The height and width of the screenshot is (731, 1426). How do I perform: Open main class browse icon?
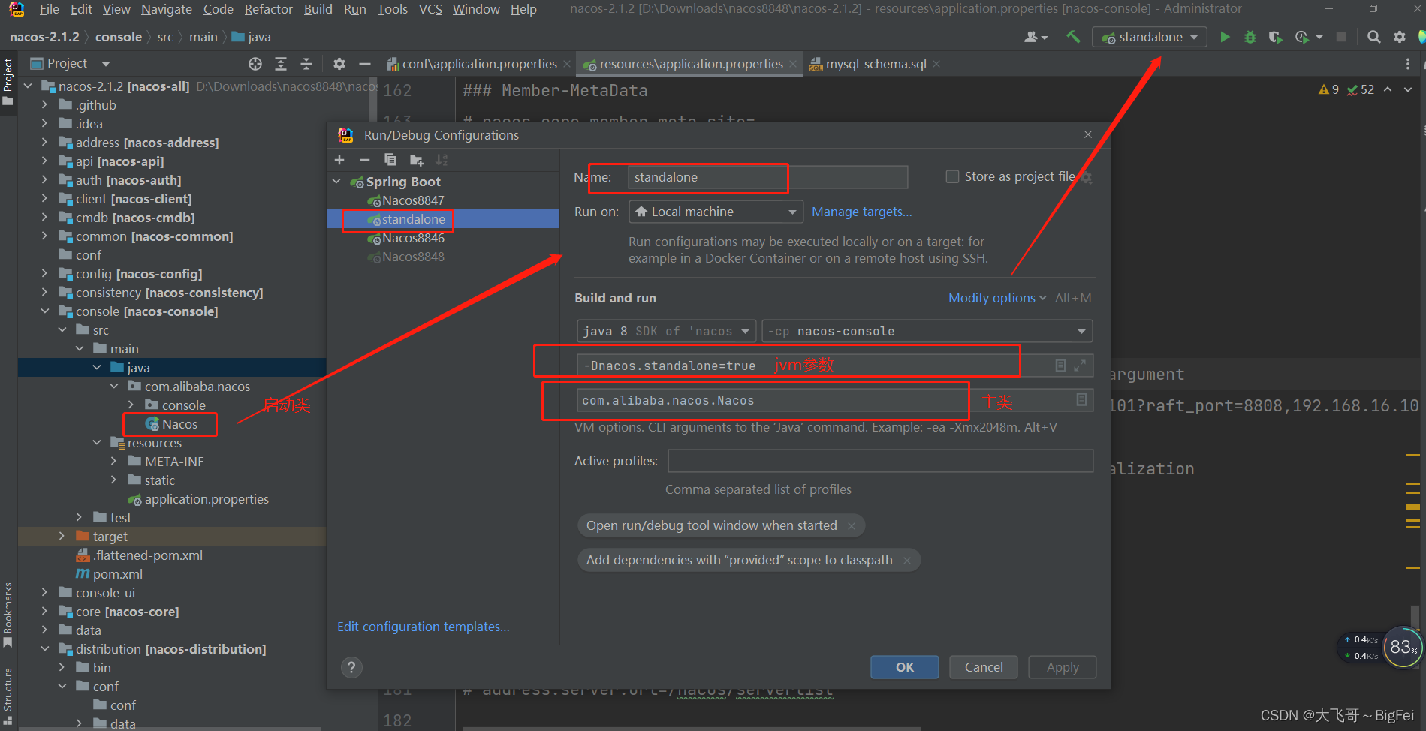click(1081, 400)
